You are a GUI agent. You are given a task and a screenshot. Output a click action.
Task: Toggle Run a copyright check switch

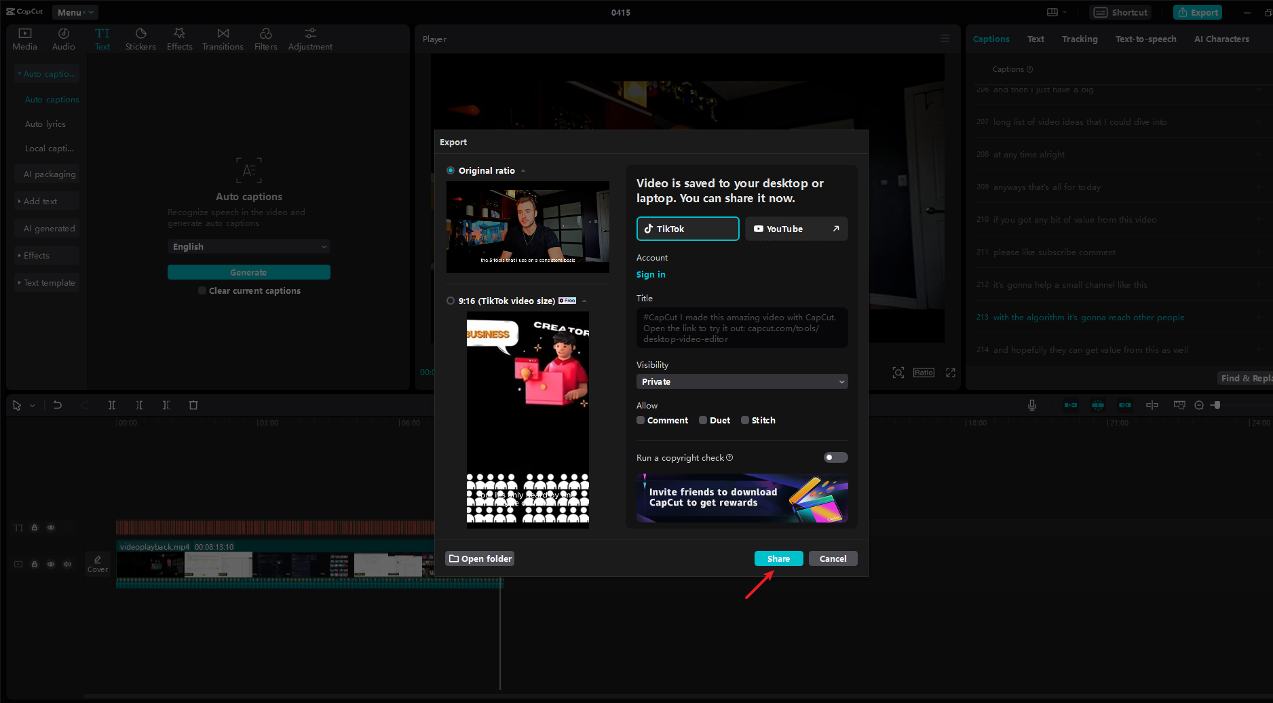pos(835,457)
